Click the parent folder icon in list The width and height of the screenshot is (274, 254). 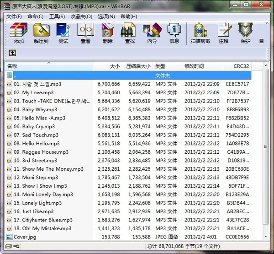(x=9, y=76)
